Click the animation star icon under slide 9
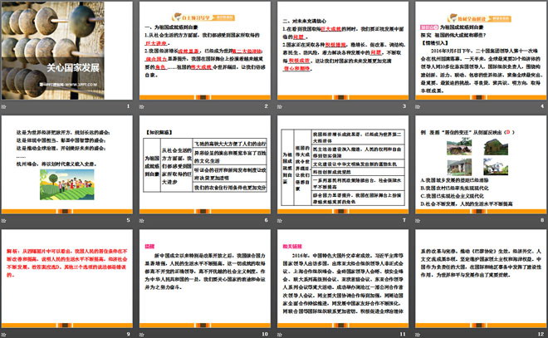Viewport: 548px width, 338px height. (4, 335)
